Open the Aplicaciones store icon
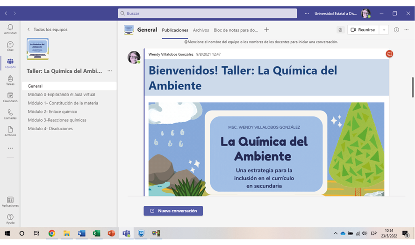415x245 pixels. 10,202
